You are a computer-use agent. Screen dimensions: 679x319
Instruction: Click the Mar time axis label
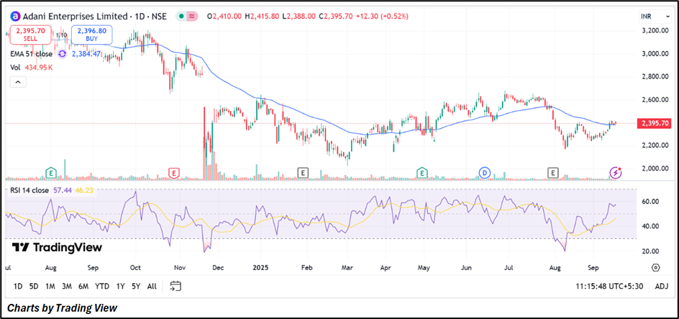point(347,268)
